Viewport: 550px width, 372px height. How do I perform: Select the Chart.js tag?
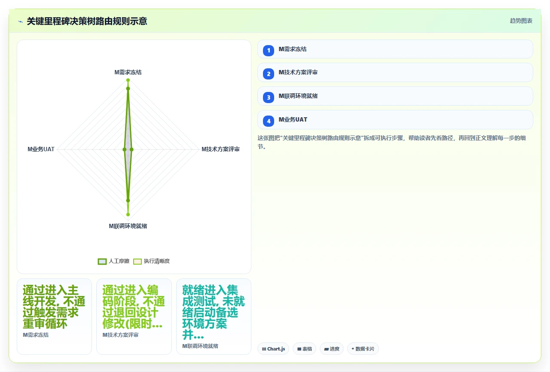pos(273,349)
